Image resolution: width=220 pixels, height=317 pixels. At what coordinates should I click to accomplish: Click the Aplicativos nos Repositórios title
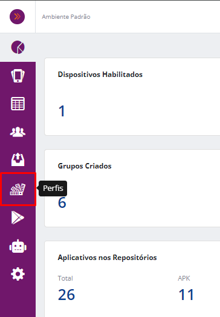click(107, 258)
